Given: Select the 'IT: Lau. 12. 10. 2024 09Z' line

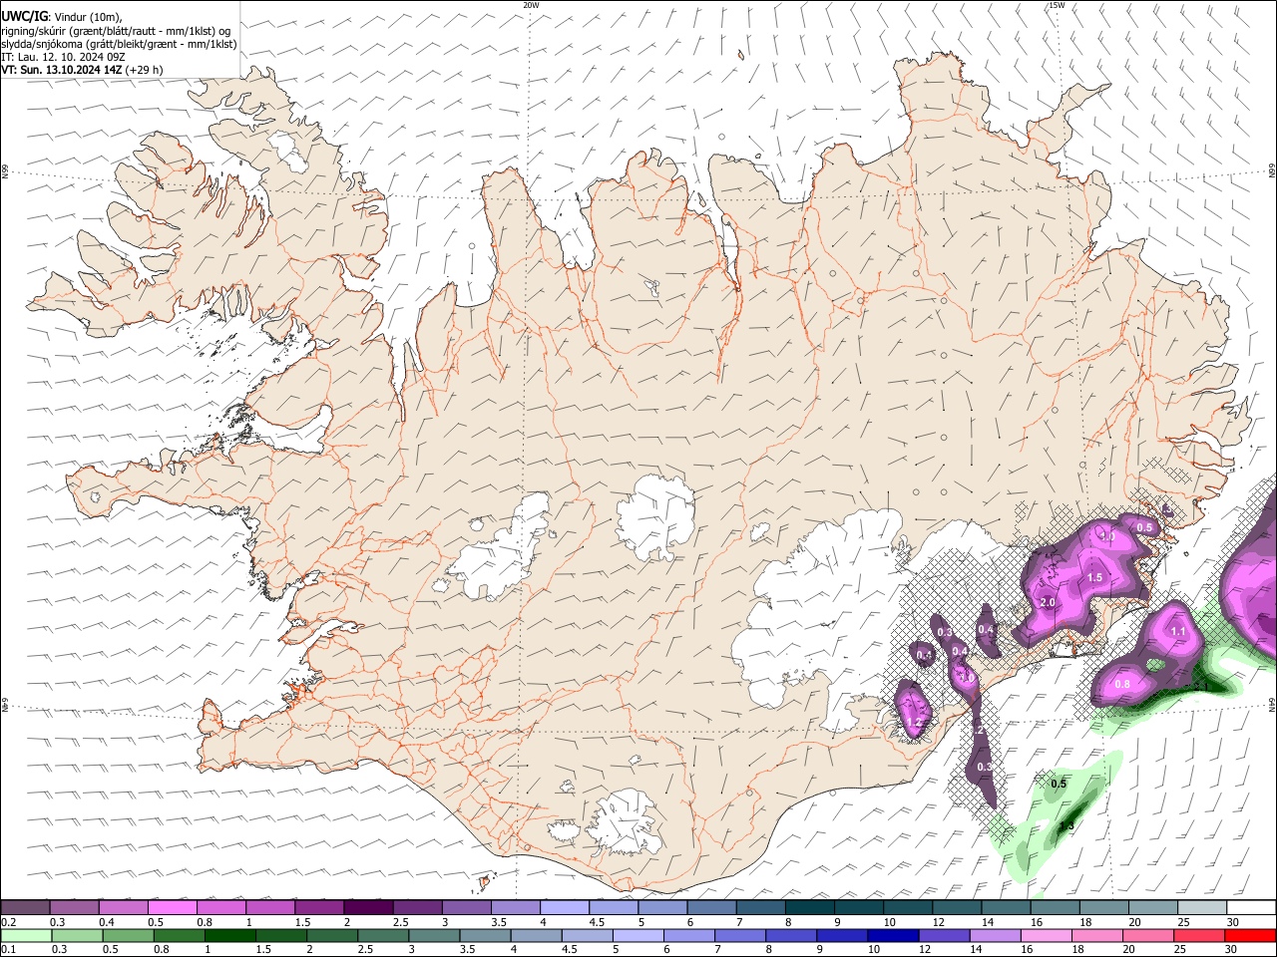Looking at the screenshot, I should click(63, 57).
